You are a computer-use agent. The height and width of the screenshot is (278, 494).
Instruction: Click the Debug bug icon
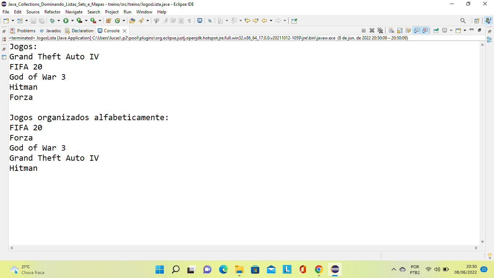coord(52,21)
